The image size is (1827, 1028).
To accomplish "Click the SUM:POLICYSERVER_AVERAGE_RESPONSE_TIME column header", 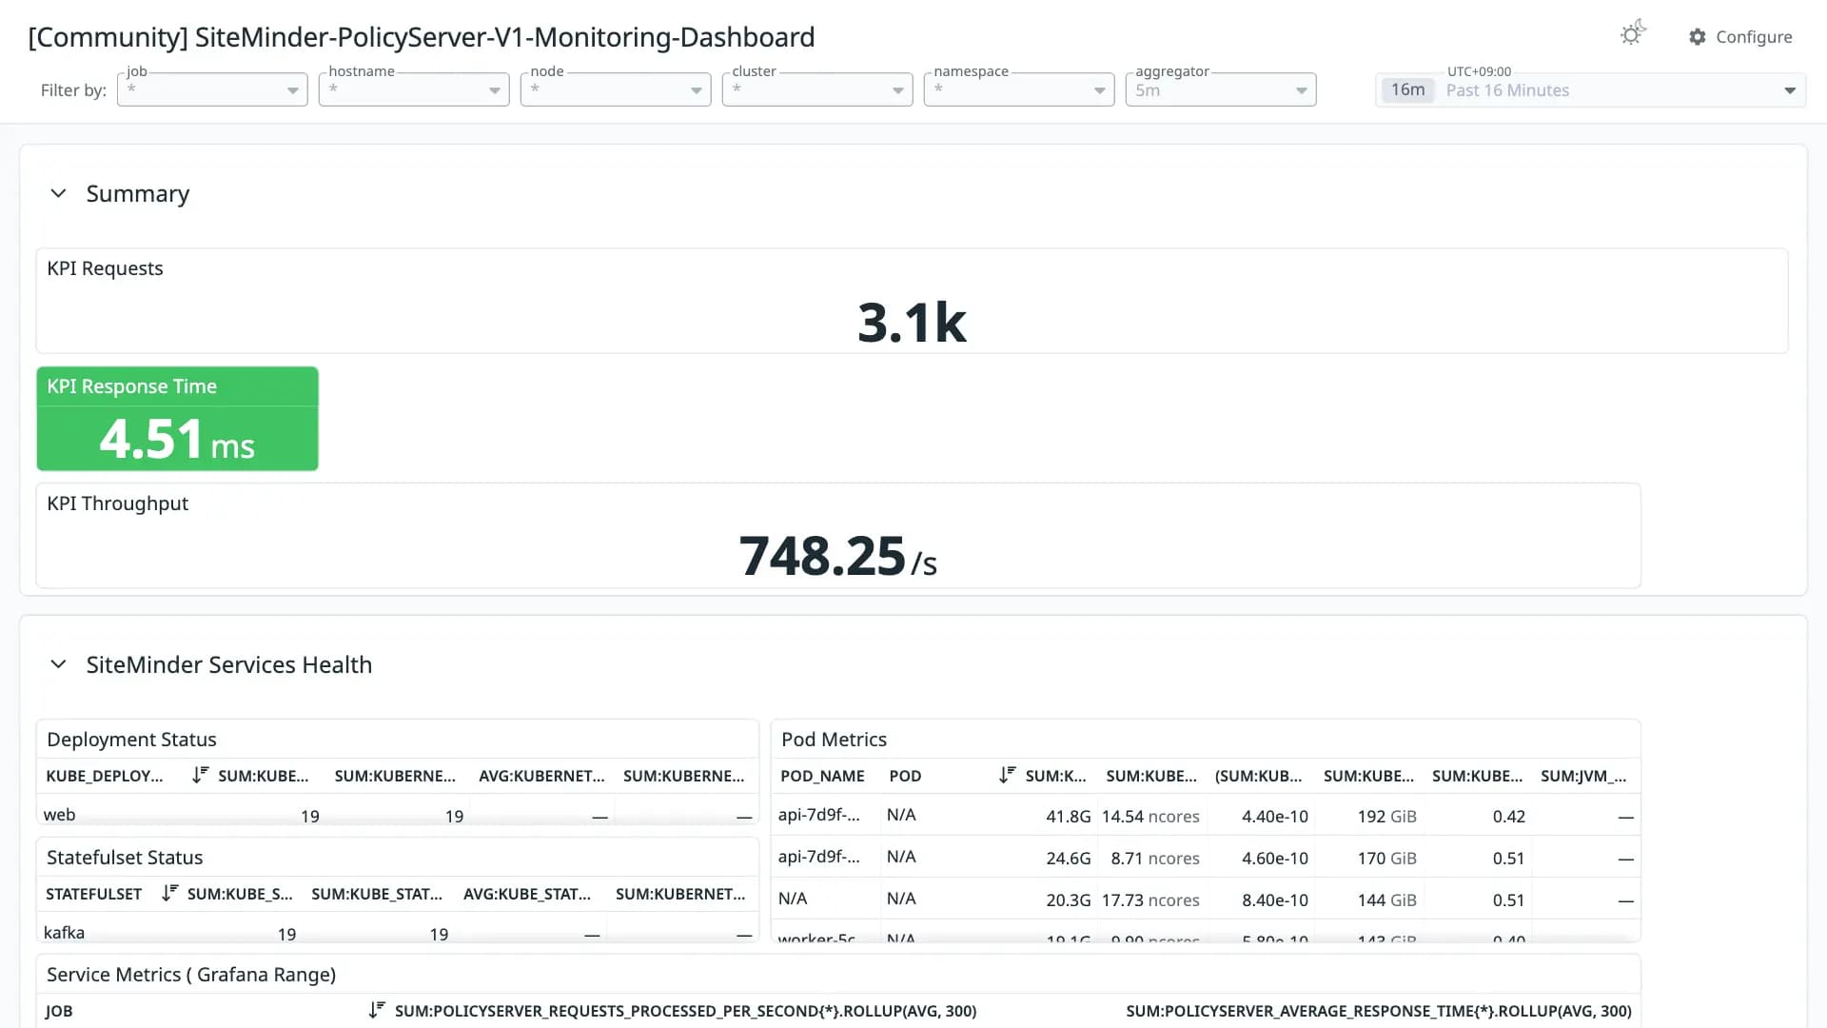I will [x=1379, y=1011].
